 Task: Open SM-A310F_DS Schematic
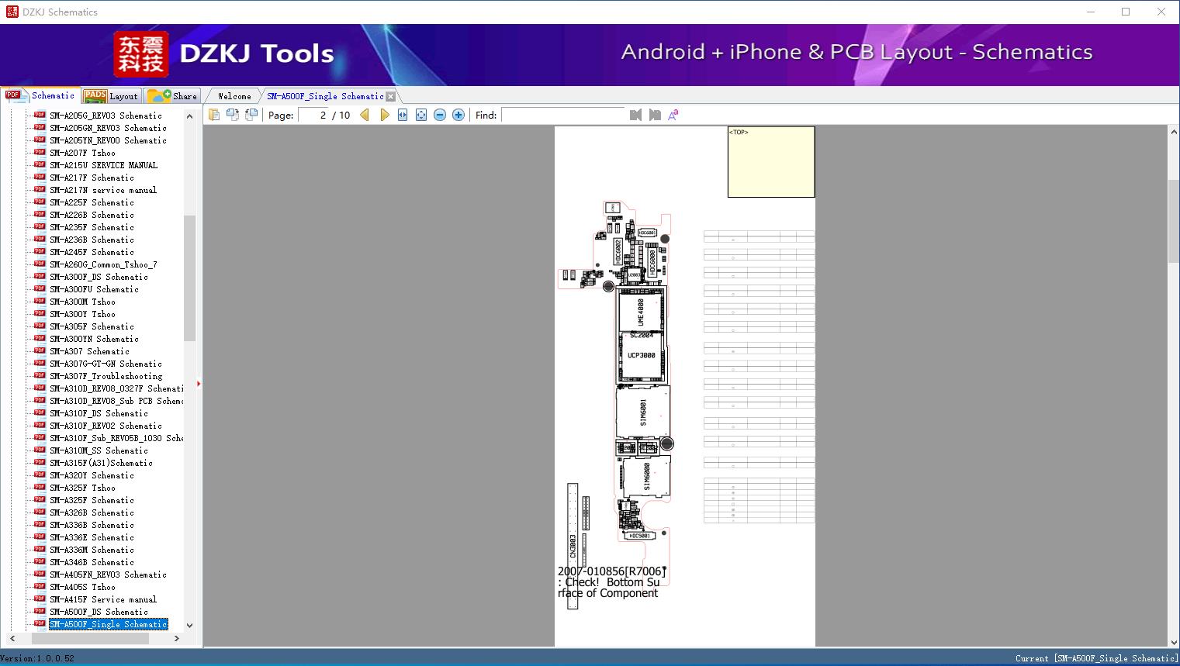pos(99,413)
